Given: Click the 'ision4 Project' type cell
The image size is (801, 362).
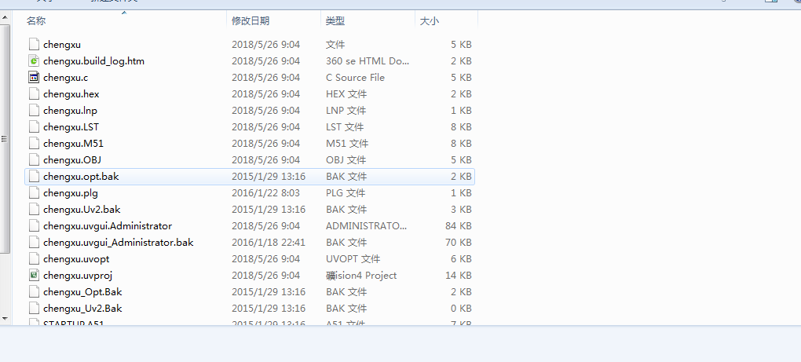Looking at the screenshot, I should point(361,275).
